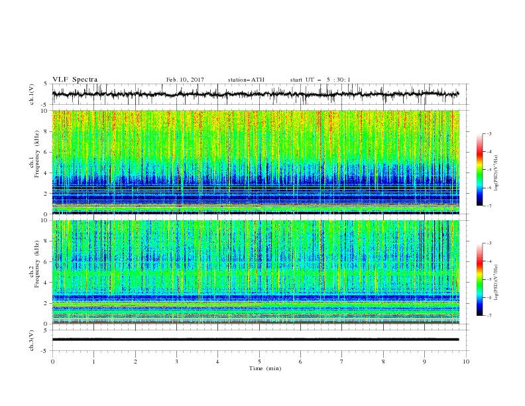This screenshot has width=525, height=406.
Task: Click the ch.1 "Frequency (kHz)" axis label
Action: click(x=37, y=154)
